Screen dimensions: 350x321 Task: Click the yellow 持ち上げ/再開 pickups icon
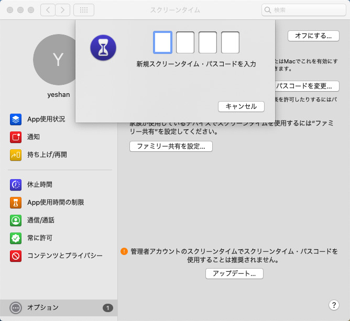[x=16, y=155]
